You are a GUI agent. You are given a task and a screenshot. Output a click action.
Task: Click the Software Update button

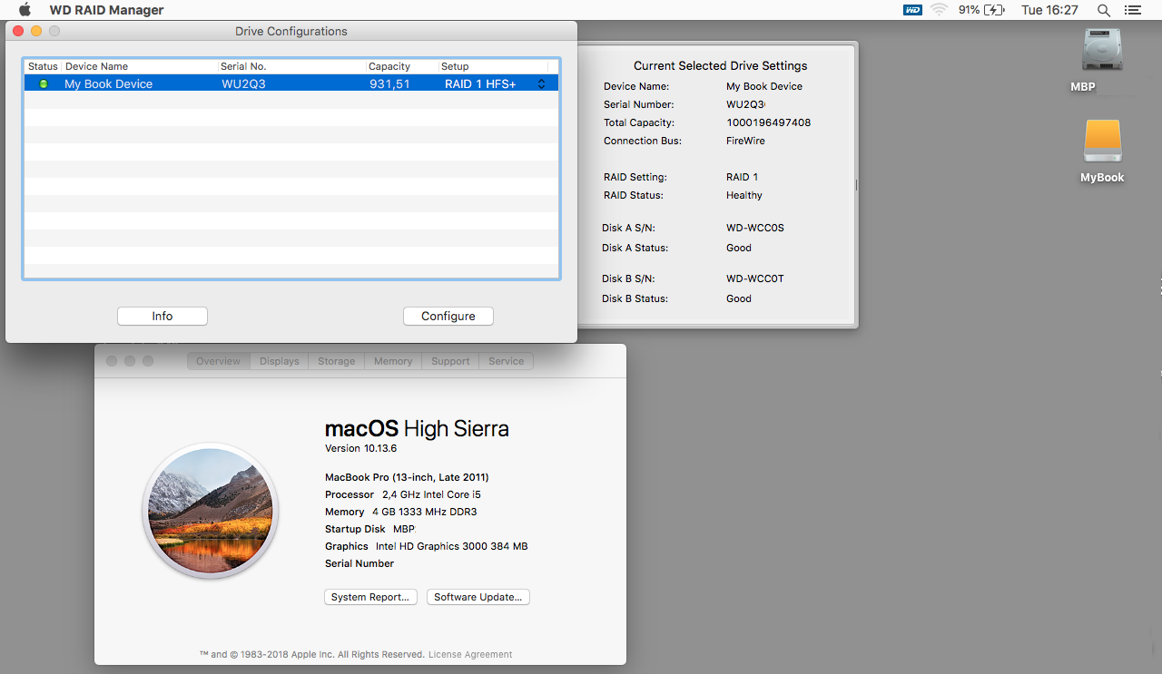[x=478, y=597]
